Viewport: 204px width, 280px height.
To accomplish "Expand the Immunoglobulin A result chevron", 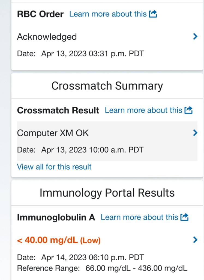I will [x=195, y=240].
